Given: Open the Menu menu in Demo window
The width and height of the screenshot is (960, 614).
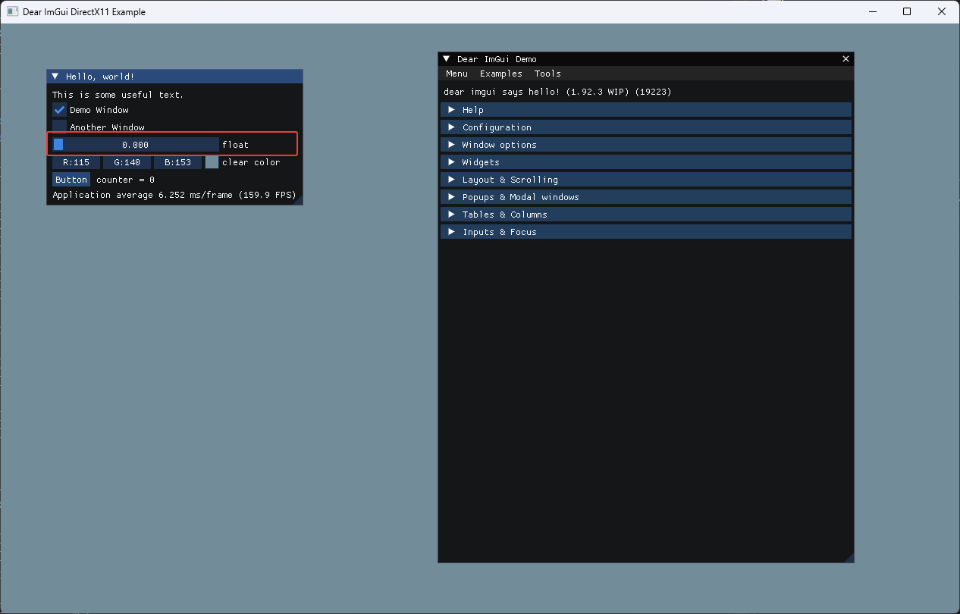Looking at the screenshot, I should coord(456,74).
